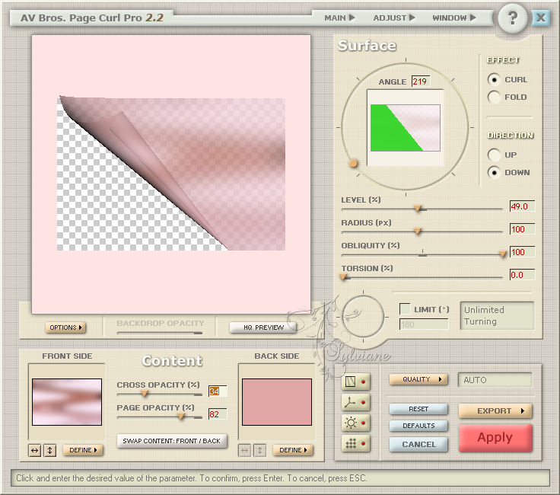Click the CANCEL button
Image resolution: width=560 pixels, height=495 pixels.
tap(418, 444)
